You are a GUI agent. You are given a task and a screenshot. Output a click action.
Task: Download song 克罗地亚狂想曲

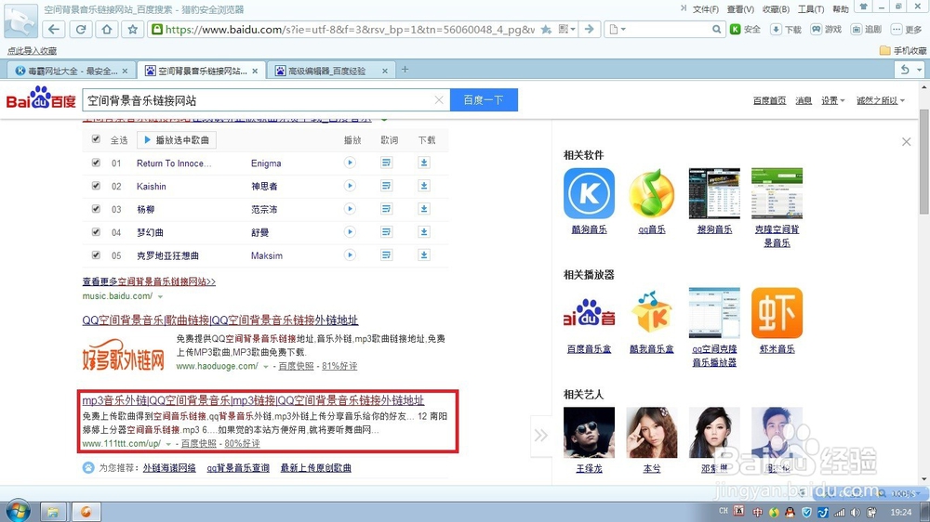(424, 254)
